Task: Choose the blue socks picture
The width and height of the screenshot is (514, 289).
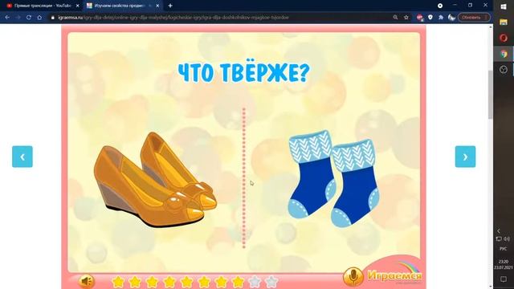Action: click(333, 178)
